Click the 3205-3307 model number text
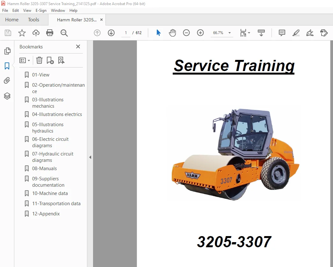 point(234,242)
